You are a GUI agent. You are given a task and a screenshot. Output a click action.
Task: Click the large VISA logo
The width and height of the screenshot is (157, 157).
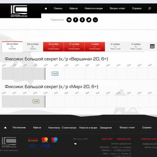click(45, 146)
